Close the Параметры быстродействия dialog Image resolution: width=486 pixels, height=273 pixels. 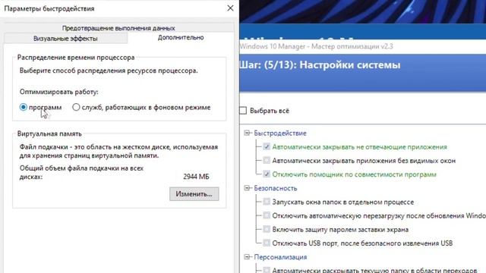230,8
